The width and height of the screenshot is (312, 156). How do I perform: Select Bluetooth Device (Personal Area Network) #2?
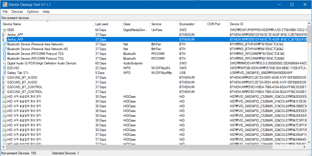pyautogui.click(x=38, y=49)
